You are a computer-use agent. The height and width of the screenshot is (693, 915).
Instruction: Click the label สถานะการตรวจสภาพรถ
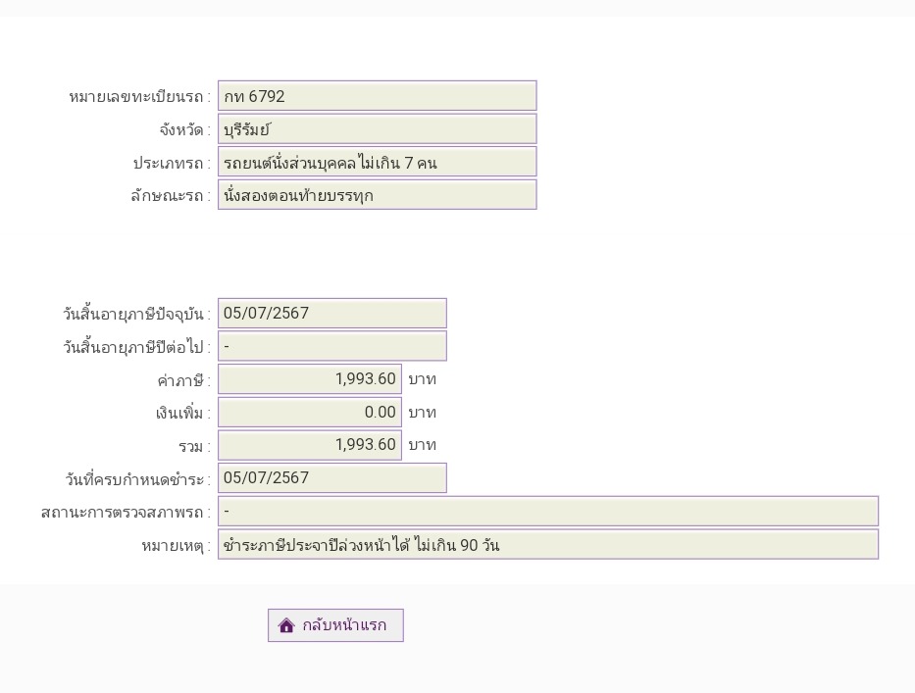126,513
